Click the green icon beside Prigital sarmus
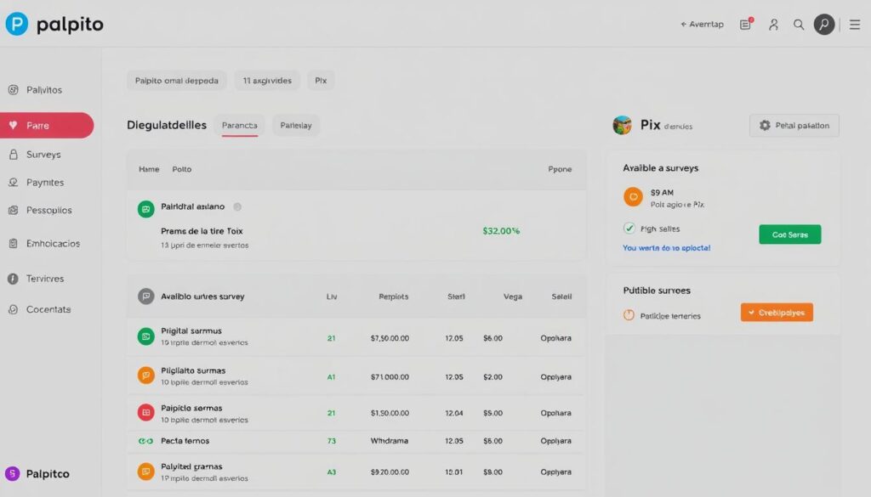 145,336
